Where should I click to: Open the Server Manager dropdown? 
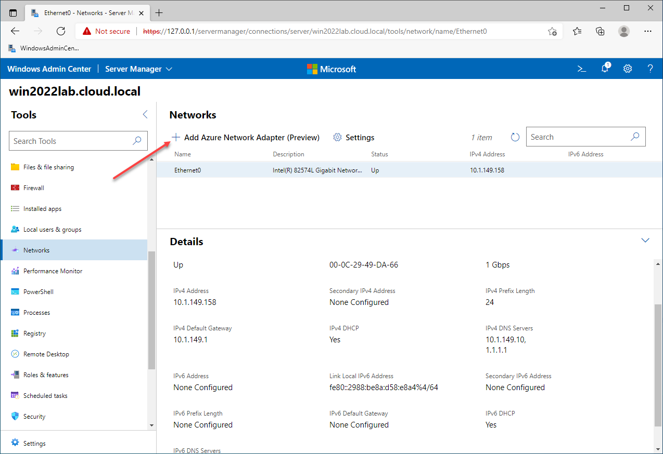138,69
